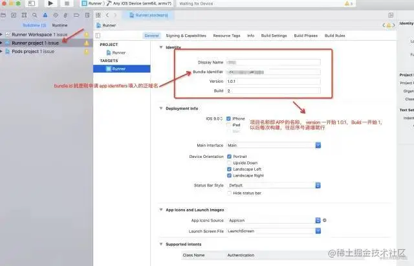Choose Any iOS Device destination
Screen dimensions: 414x266
[139, 3]
